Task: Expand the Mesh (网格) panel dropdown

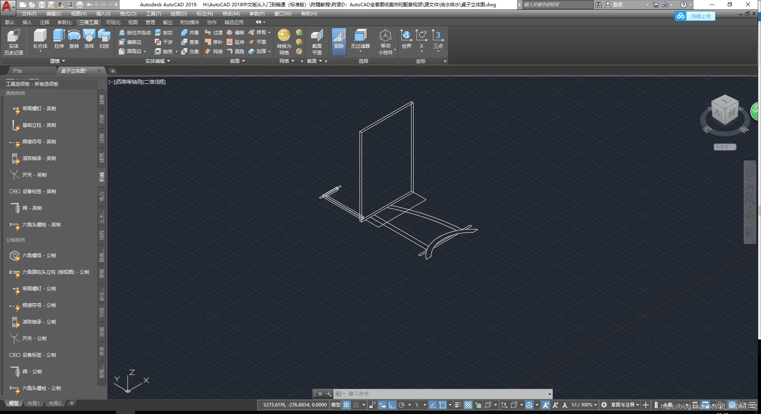Action: click(287, 61)
